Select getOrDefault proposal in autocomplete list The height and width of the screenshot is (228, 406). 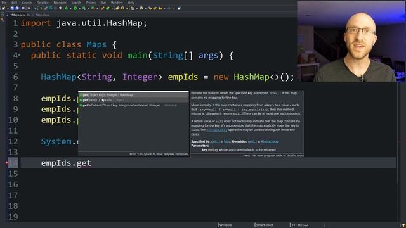(x=133, y=105)
